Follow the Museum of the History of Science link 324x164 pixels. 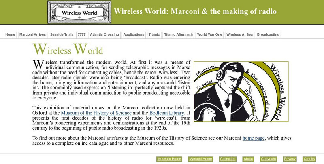click(96, 113)
